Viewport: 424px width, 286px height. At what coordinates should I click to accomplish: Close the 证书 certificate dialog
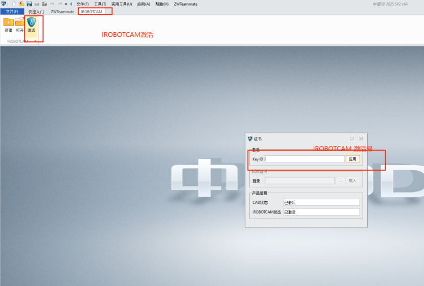(x=361, y=138)
